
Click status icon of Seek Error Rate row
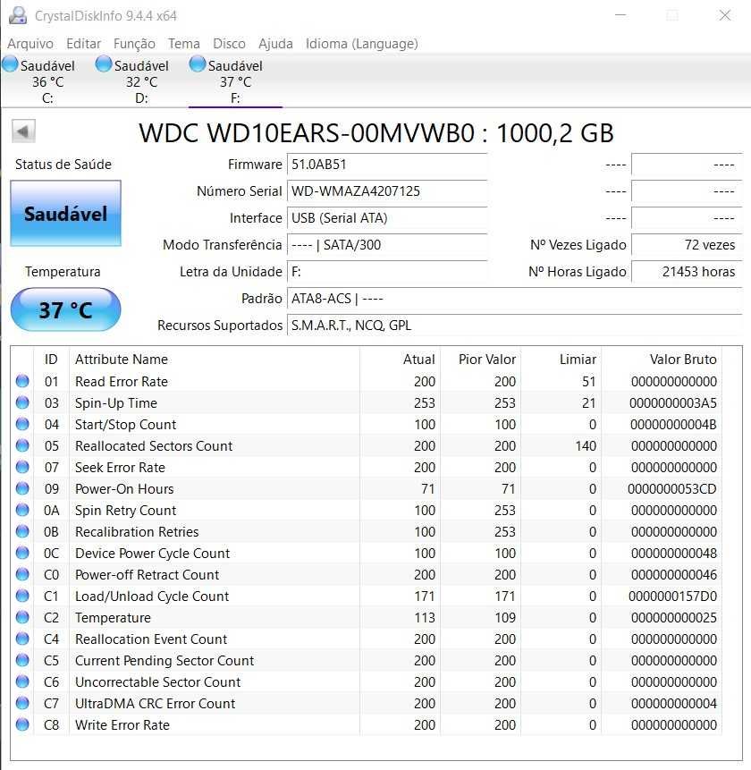22,467
